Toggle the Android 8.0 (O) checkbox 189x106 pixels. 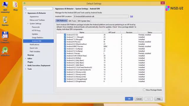coord(65,35)
